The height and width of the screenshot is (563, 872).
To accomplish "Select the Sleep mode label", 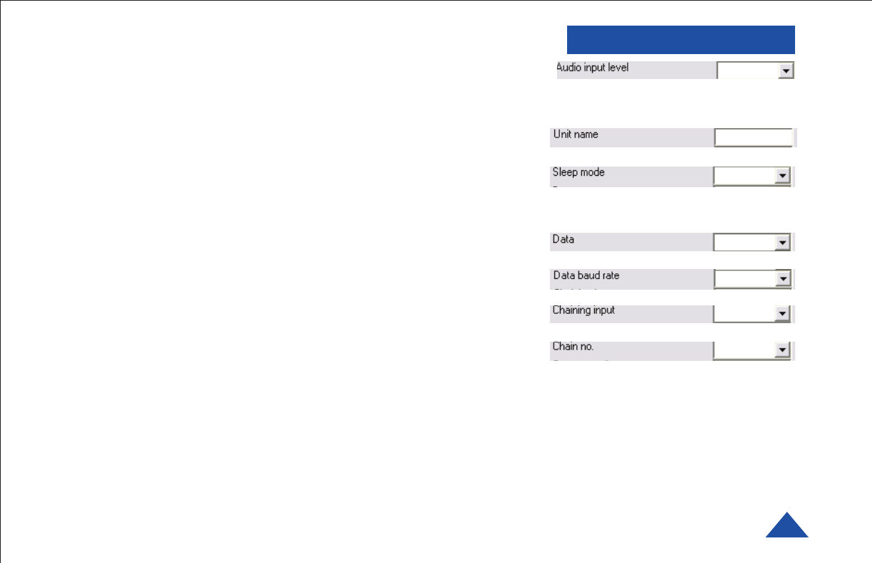I will 578,172.
